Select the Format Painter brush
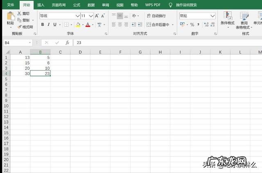 [x=25, y=27]
